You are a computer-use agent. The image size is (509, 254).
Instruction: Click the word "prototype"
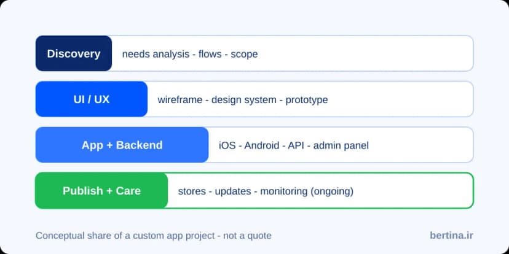pyautogui.click(x=306, y=100)
